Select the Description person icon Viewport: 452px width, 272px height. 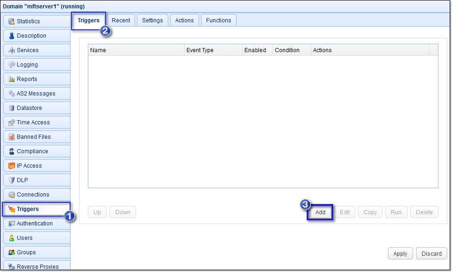(x=12, y=36)
